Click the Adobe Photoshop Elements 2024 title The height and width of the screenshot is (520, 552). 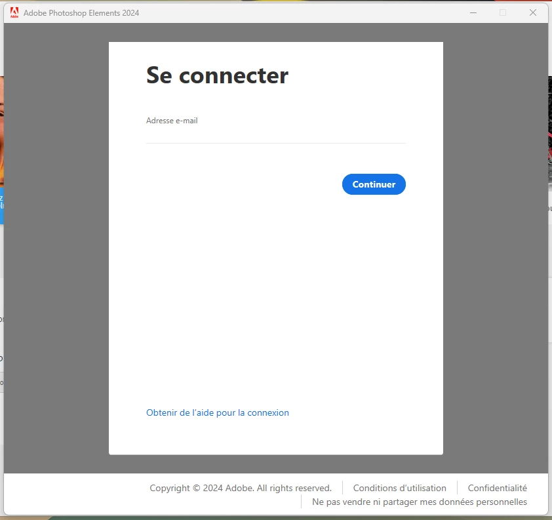click(81, 13)
